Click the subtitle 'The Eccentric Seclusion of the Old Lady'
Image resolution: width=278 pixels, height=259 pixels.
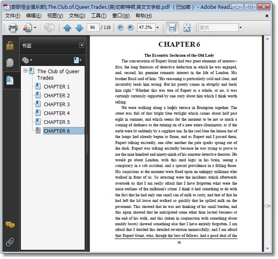point(179,55)
